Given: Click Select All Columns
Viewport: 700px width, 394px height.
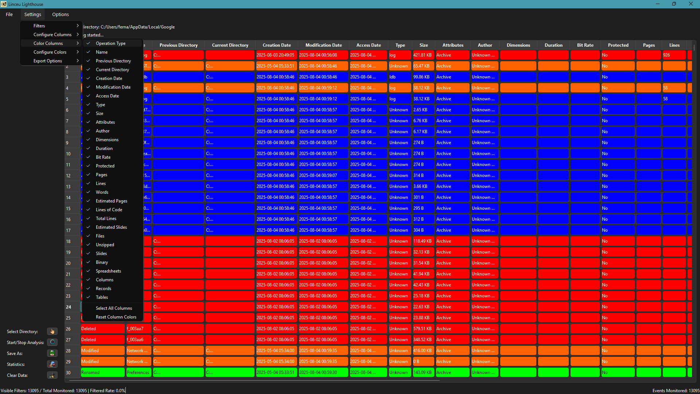Looking at the screenshot, I should coord(114,308).
